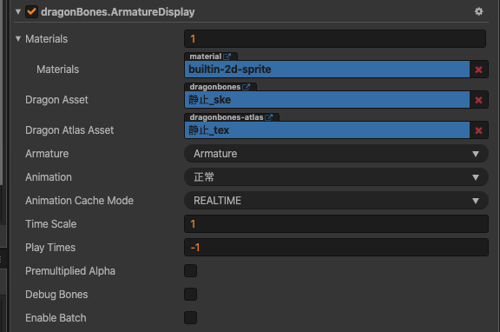The height and width of the screenshot is (332, 500).
Task: Select the 静止_ske Dragon Asset slot
Action: pos(327,100)
